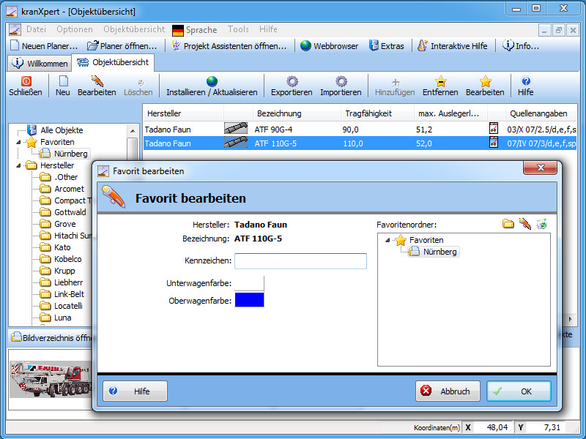Viewport: 586px width, 439px height.
Task: Switch to the Willkommen tab
Action: 40,64
